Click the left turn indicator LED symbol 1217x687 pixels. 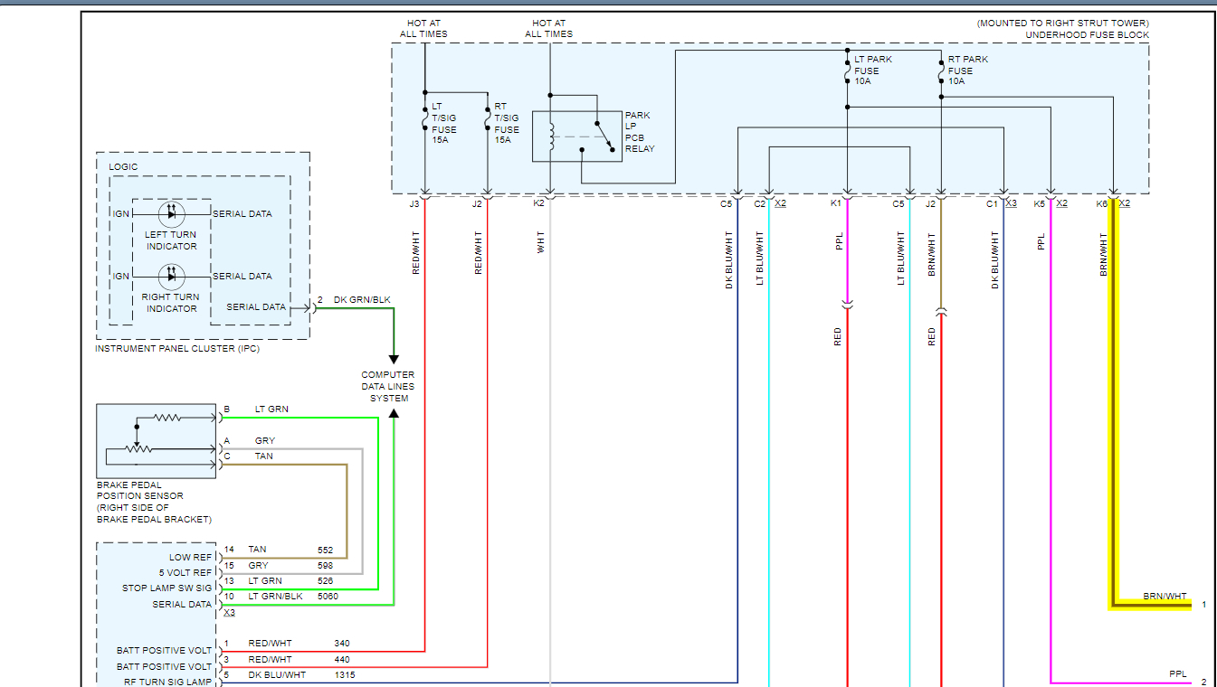(171, 214)
